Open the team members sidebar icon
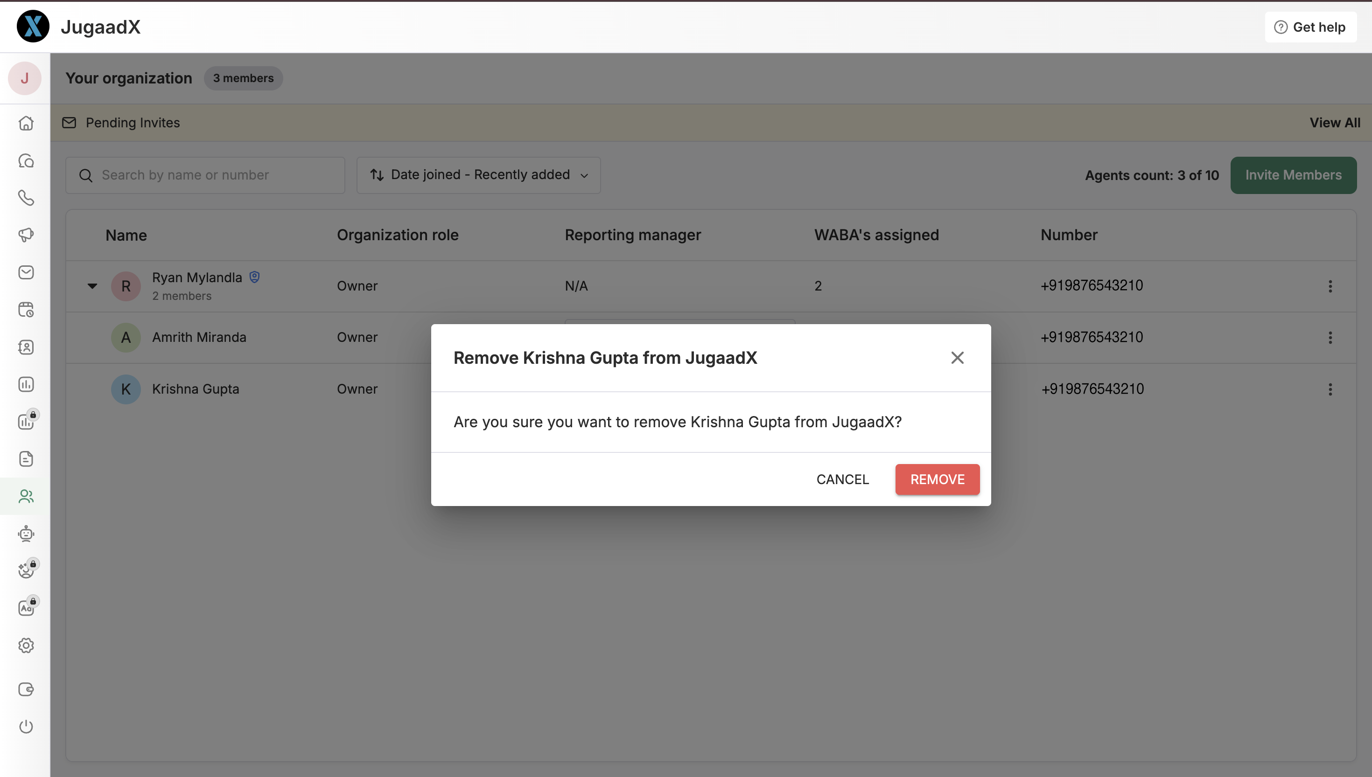Viewport: 1372px width, 777px height. click(26, 496)
